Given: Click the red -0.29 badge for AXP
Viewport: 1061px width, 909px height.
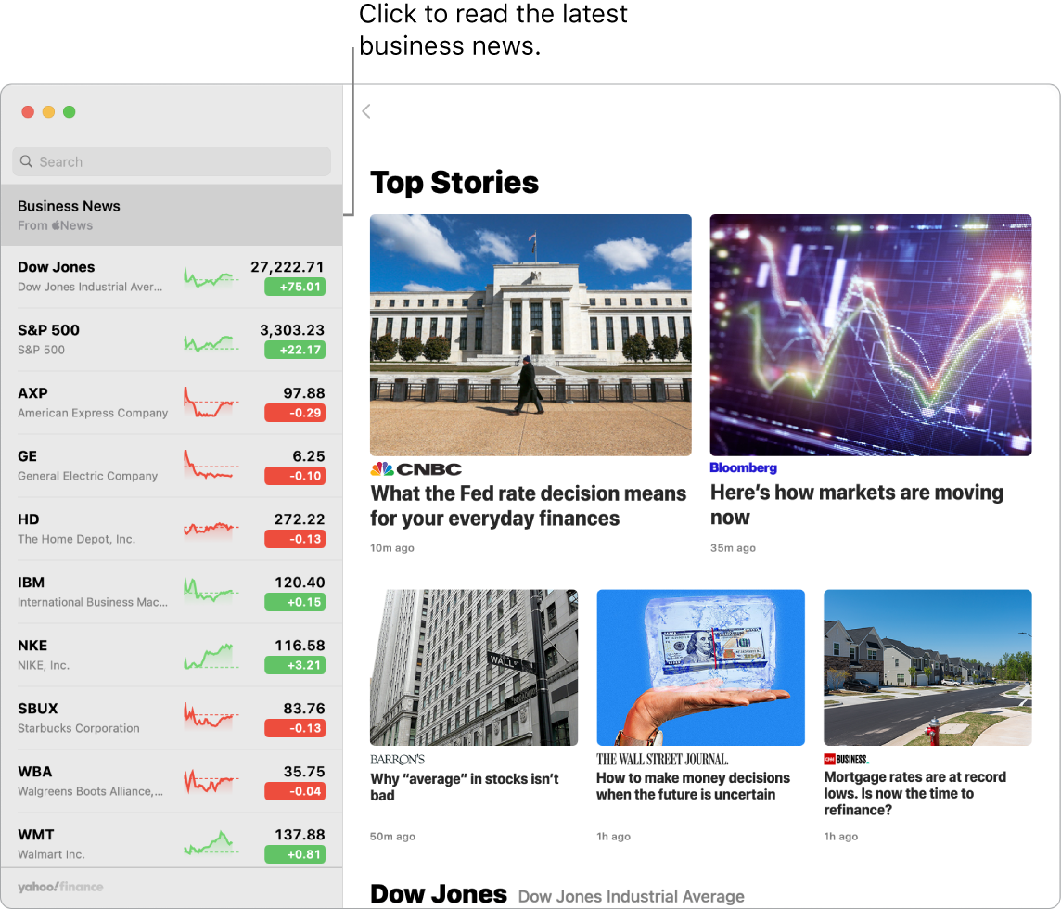Looking at the screenshot, I should (x=297, y=414).
